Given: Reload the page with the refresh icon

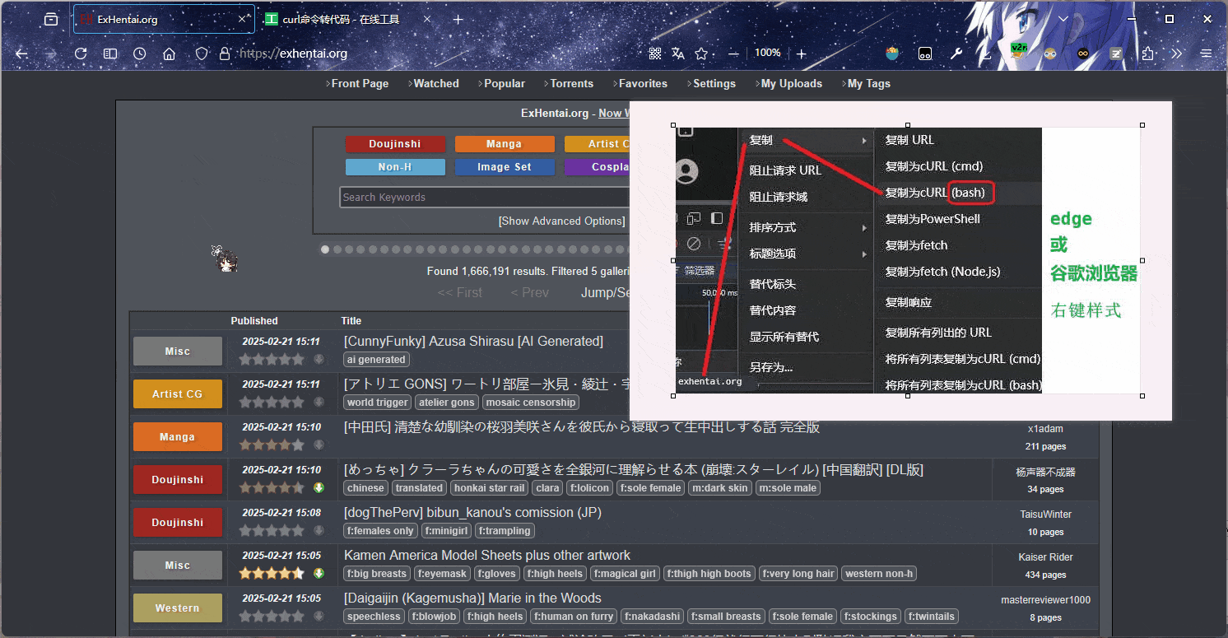Looking at the screenshot, I should pos(81,54).
